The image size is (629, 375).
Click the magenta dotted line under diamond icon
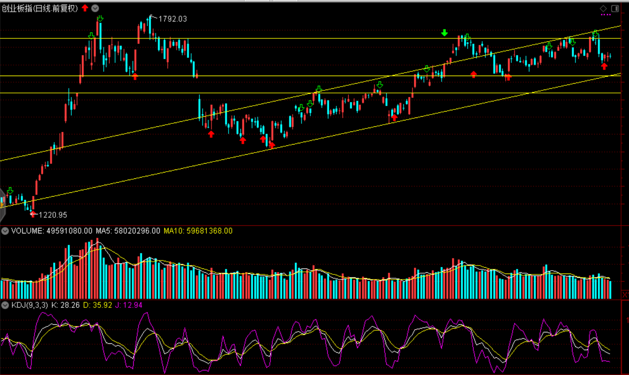(606, 15)
